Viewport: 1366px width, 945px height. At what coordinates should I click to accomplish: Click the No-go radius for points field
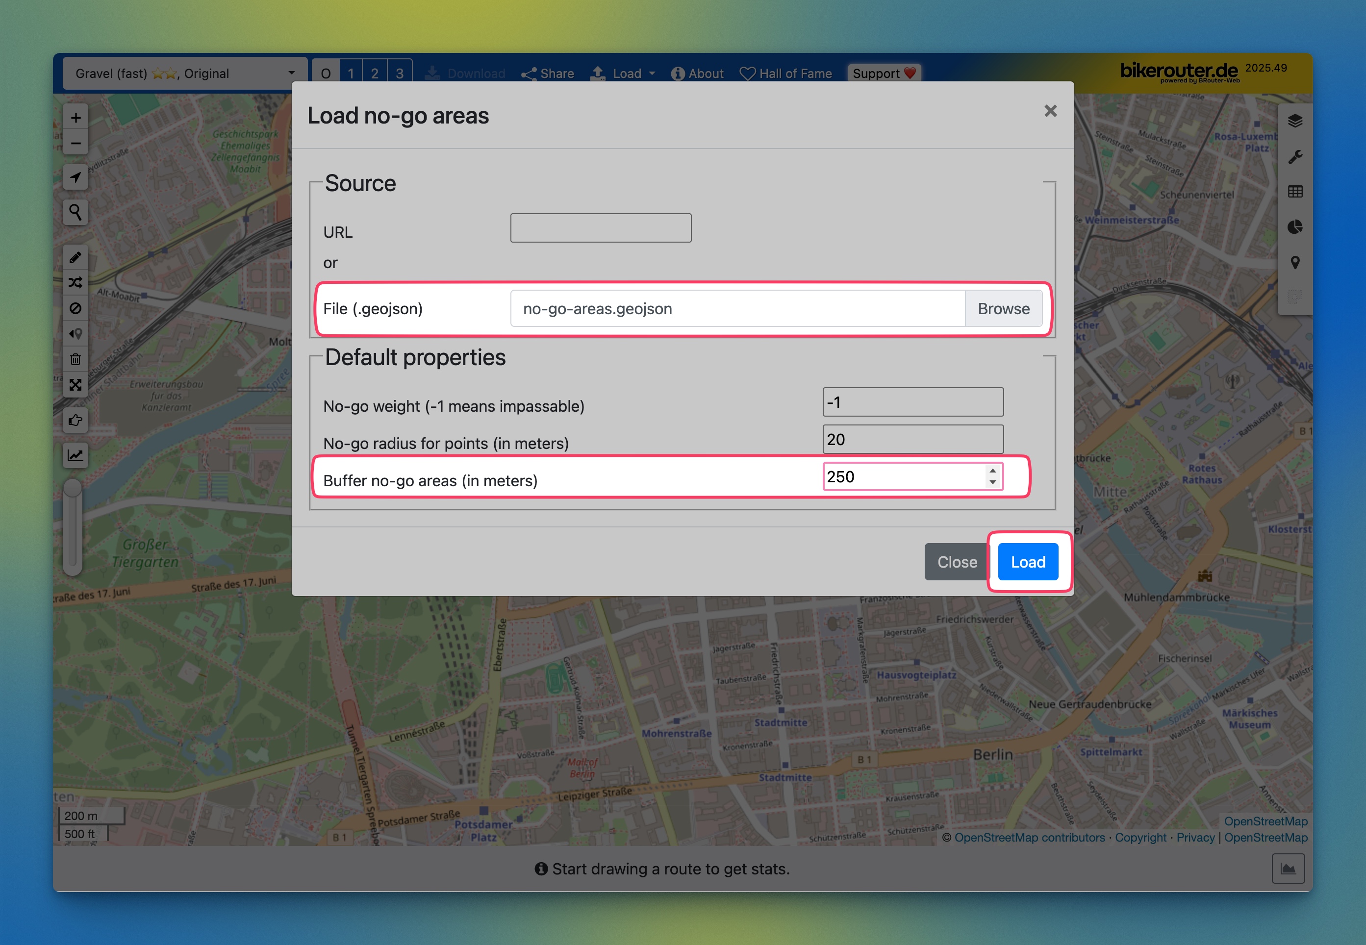(913, 439)
